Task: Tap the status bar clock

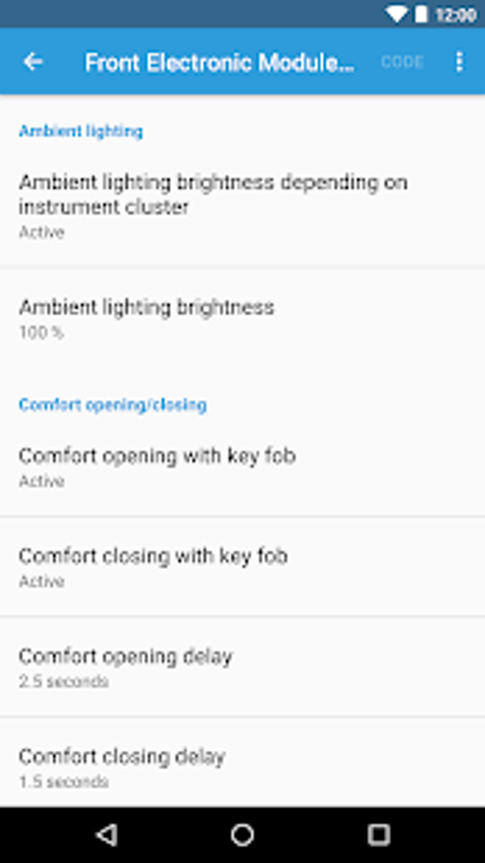Action: (456, 15)
